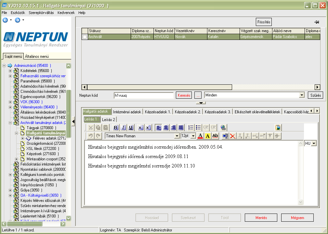This screenshot has height=234, width=328.
Task: Select the XSL fileok tree item
Action: click(x=43, y=149)
